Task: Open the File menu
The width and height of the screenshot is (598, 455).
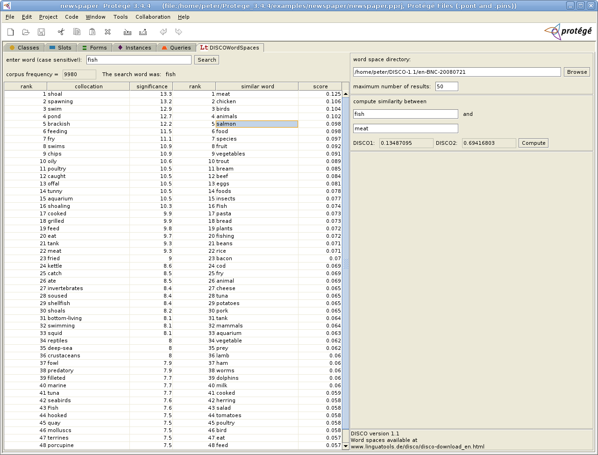Action: 10,17
